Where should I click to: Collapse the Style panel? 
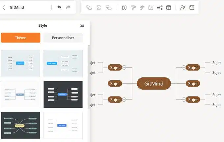(82, 25)
